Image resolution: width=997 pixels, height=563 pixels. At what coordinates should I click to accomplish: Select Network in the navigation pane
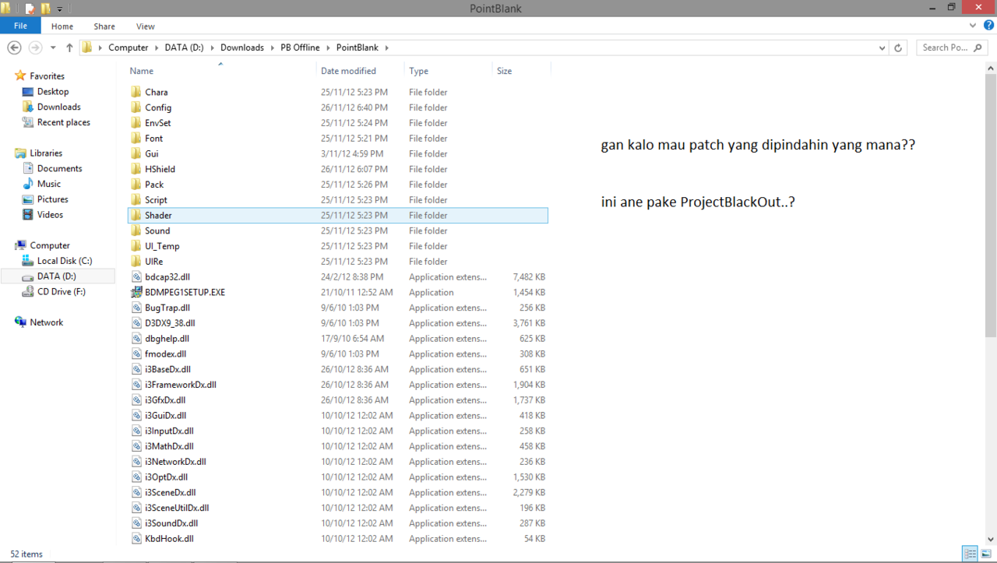[46, 322]
